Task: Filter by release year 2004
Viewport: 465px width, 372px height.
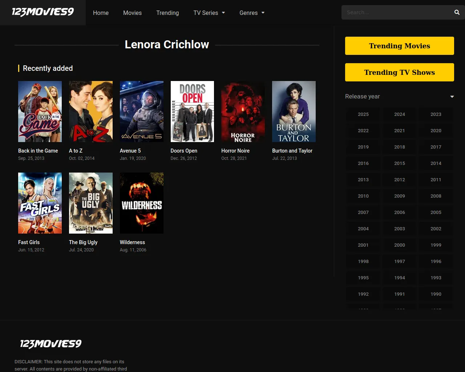Action: pyautogui.click(x=363, y=229)
